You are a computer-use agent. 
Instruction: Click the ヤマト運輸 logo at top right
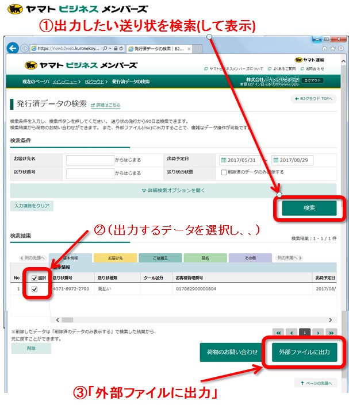click(309, 60)
